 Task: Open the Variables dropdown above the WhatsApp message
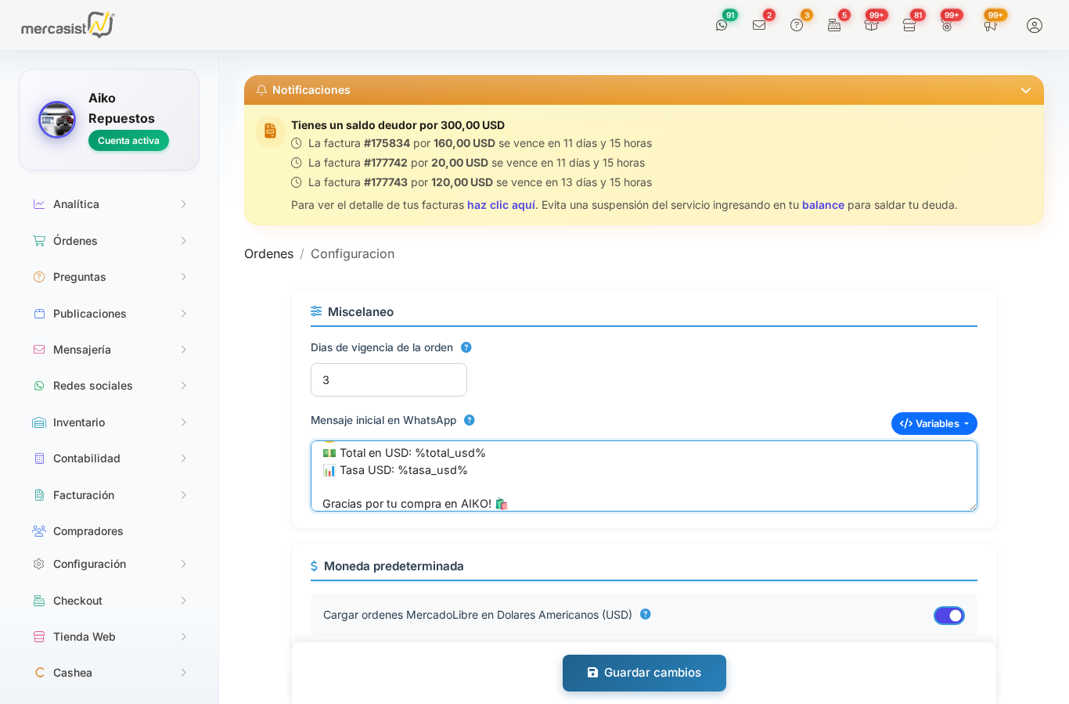[934, 423]
